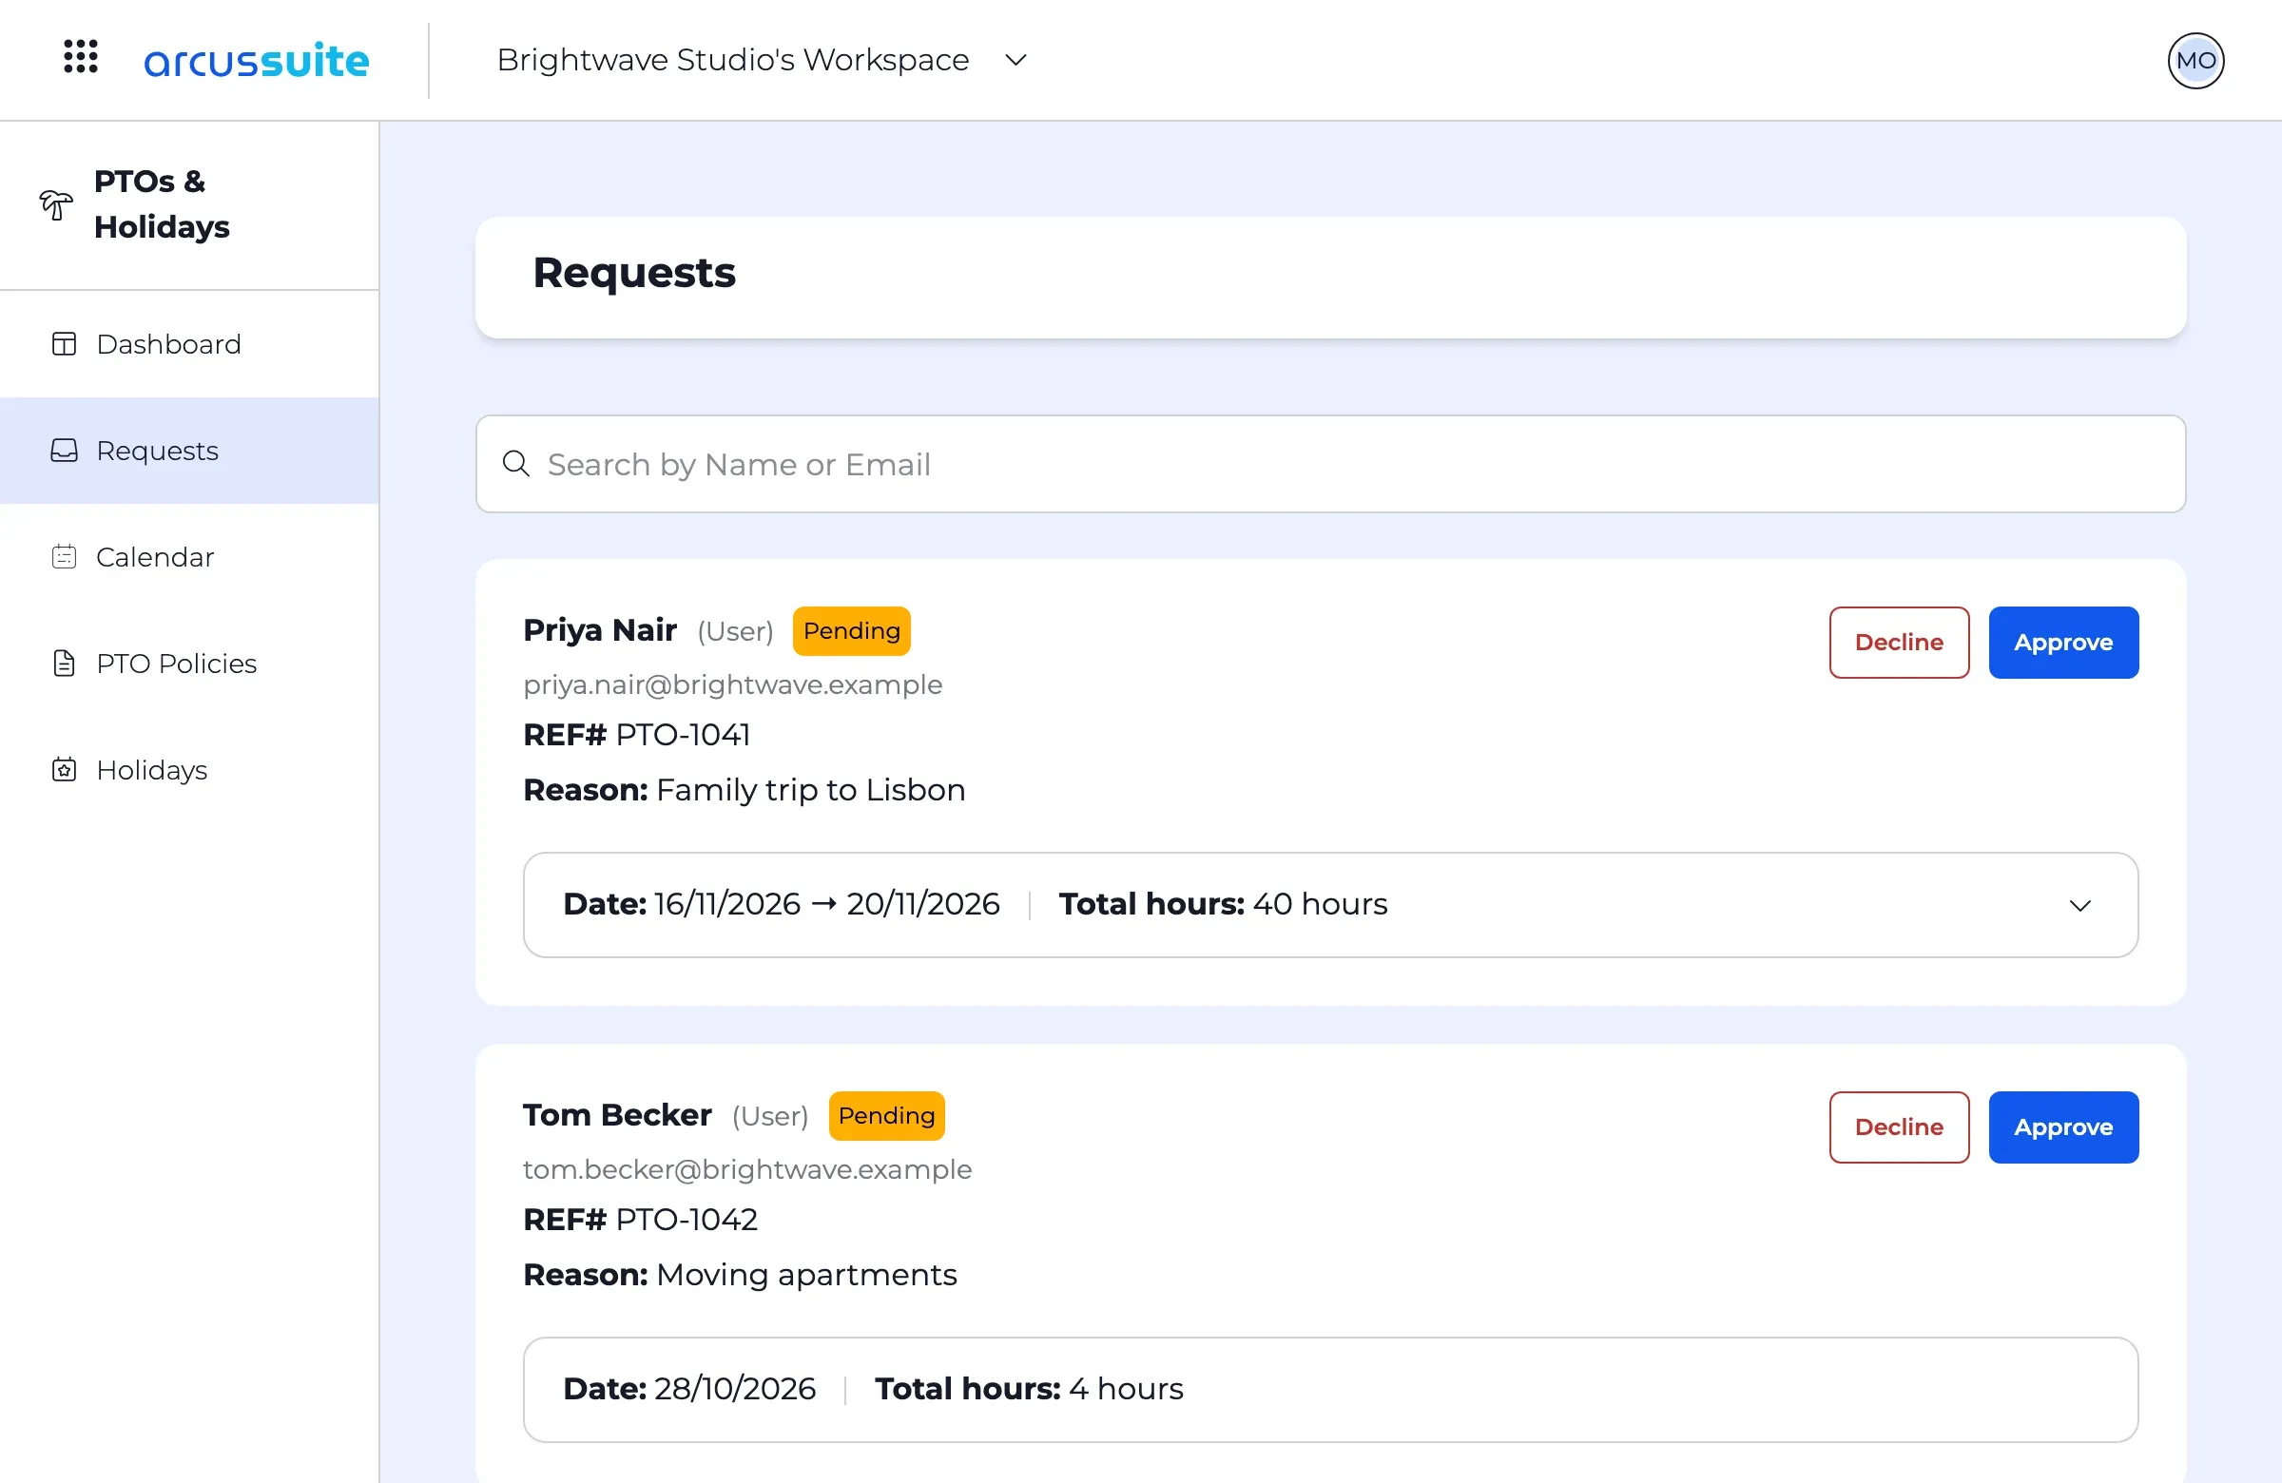Go to Calendar in the sidebar
Viewport: 2282px width, 1483px height.
190,557
